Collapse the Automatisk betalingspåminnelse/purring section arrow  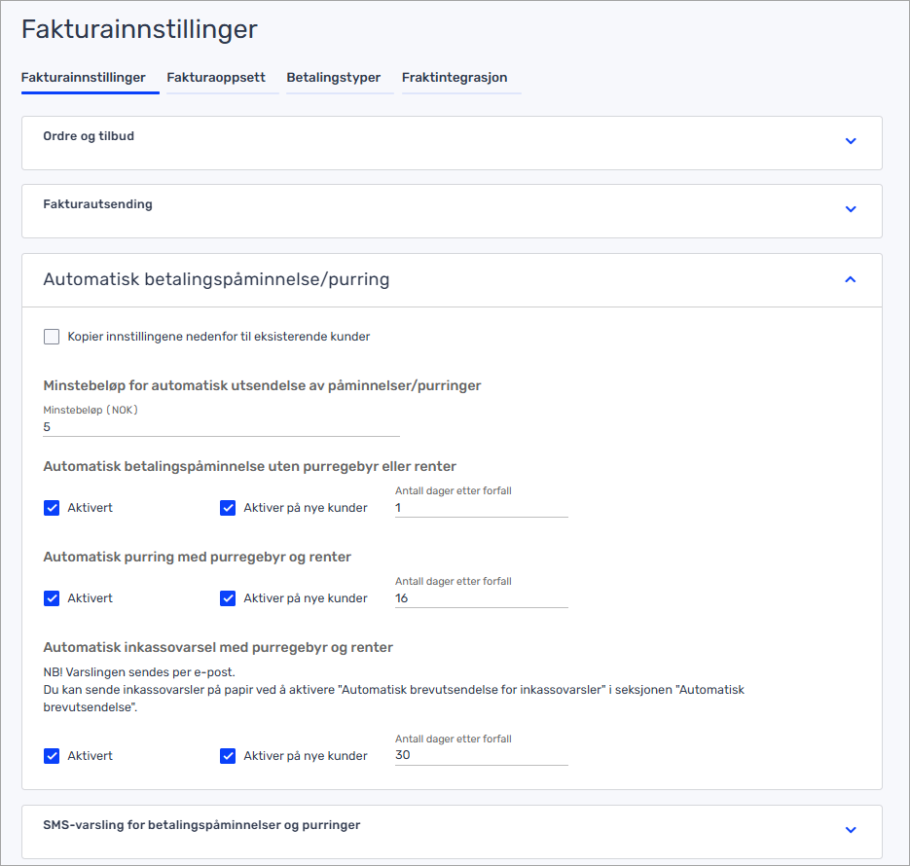(850, 279)
